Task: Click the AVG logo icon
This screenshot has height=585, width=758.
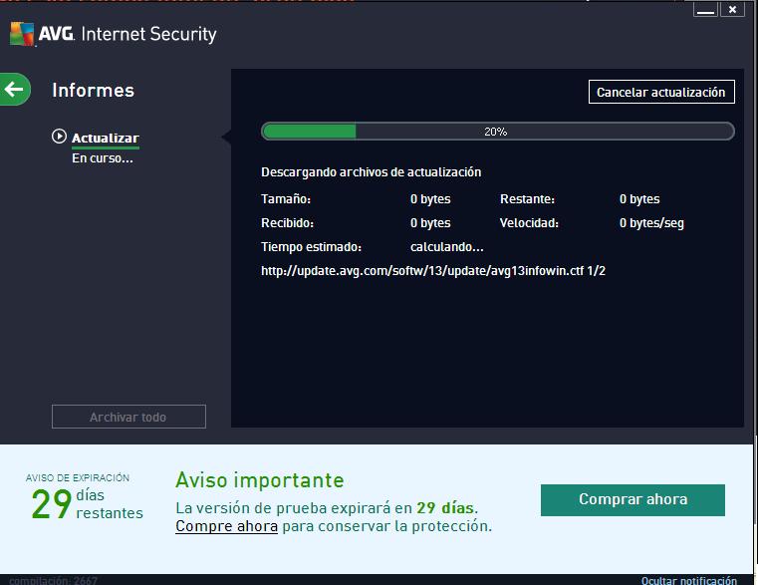Action: [22, 34]
